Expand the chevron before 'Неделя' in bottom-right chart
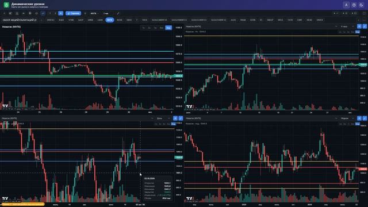This screenshot has height=207, width=368. [336, 118]
